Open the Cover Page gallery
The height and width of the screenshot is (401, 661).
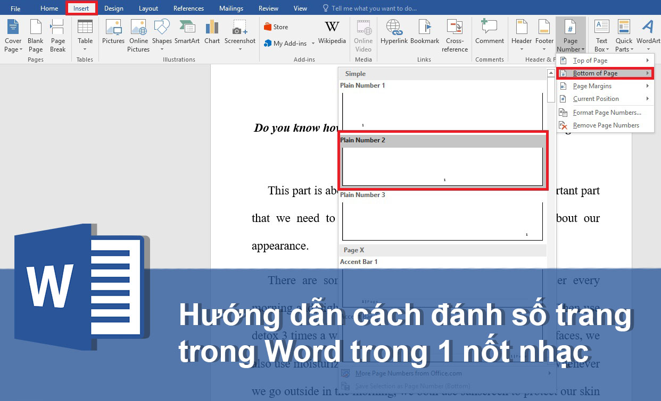(13, 36)
